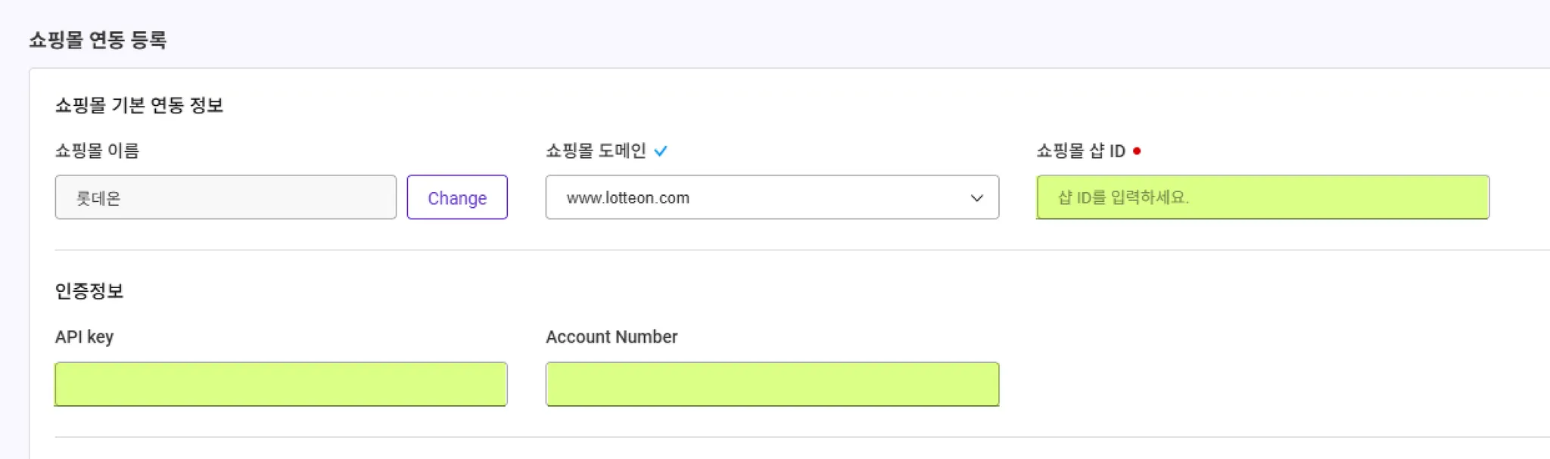Click the divider line below API key field

click(757, 437)
